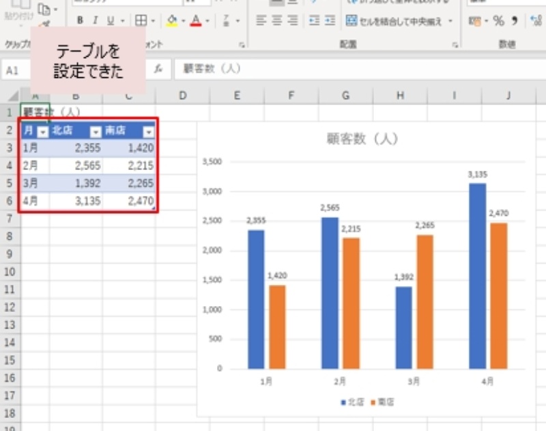This screenshot has width=546, height=431.
Task: Open the 北店 column filter dropdown
Action: (x=96, y=132)
